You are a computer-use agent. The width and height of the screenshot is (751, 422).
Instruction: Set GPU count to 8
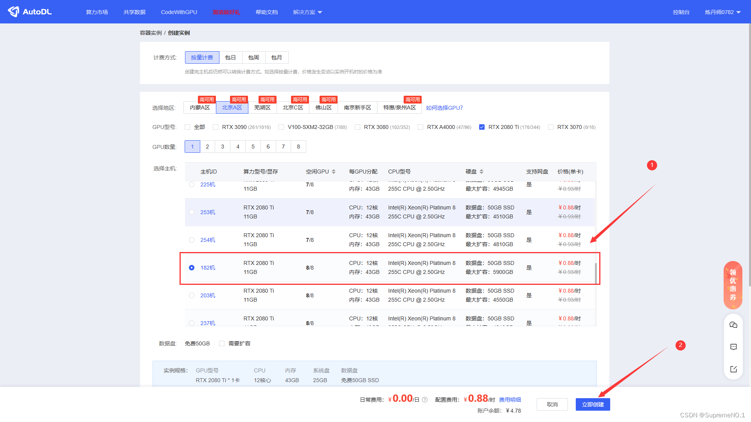pyautogui.click(x=298, y=147)
